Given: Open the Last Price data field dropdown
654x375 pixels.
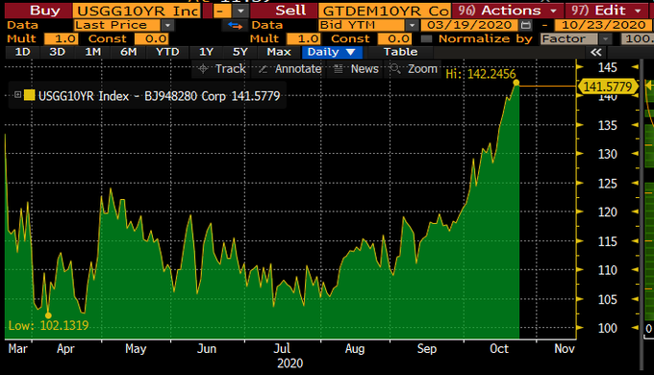Looking at the screenshot, I should (167, 25).
